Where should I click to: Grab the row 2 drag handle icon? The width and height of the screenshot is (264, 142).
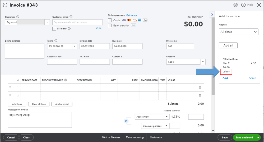click(x=10, y=95)
